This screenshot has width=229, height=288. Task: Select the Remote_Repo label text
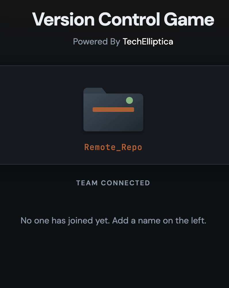click(x=113, y=147)
